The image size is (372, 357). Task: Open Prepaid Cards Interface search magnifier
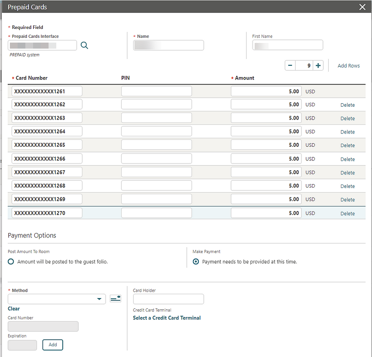point(84,45)
